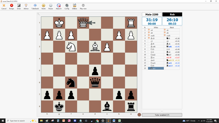Offer a draw with Draw icon

pyautogui.click(x=19, y=7)
